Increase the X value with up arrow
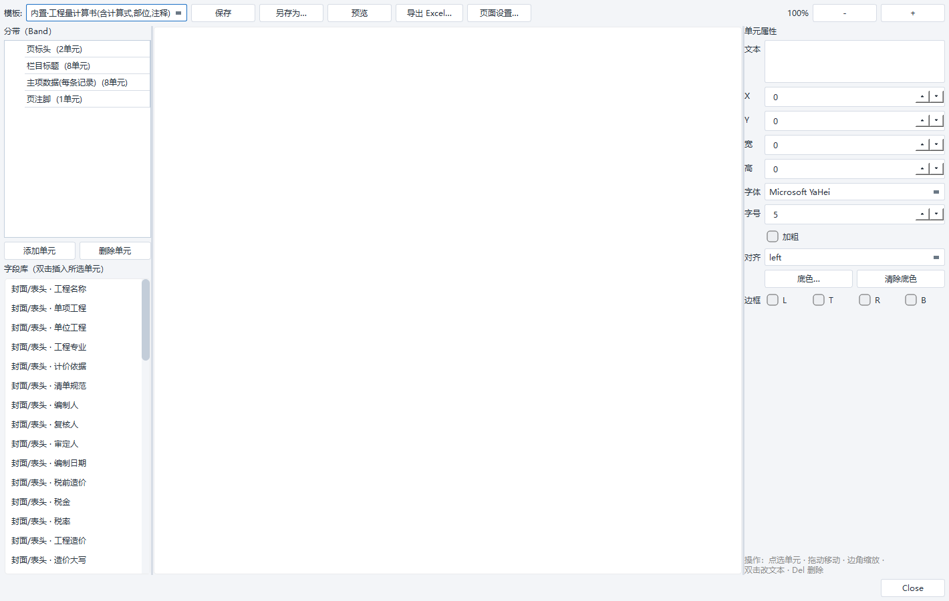 (922, 97)
